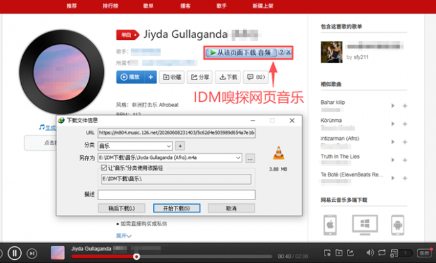Add Bahar kilip to playlist
436x263 pixels.
[x=405, y=106]
